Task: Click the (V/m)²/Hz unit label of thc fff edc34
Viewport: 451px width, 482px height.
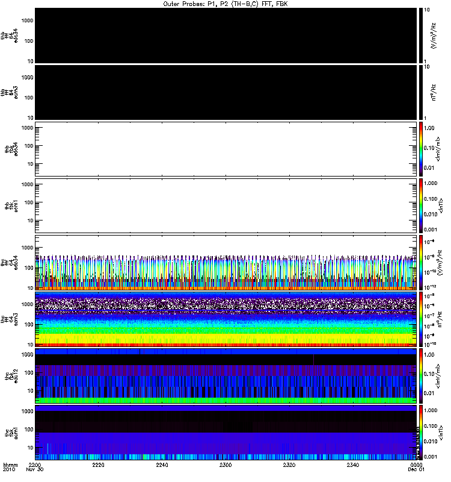Action: click(x=439, y=263)
